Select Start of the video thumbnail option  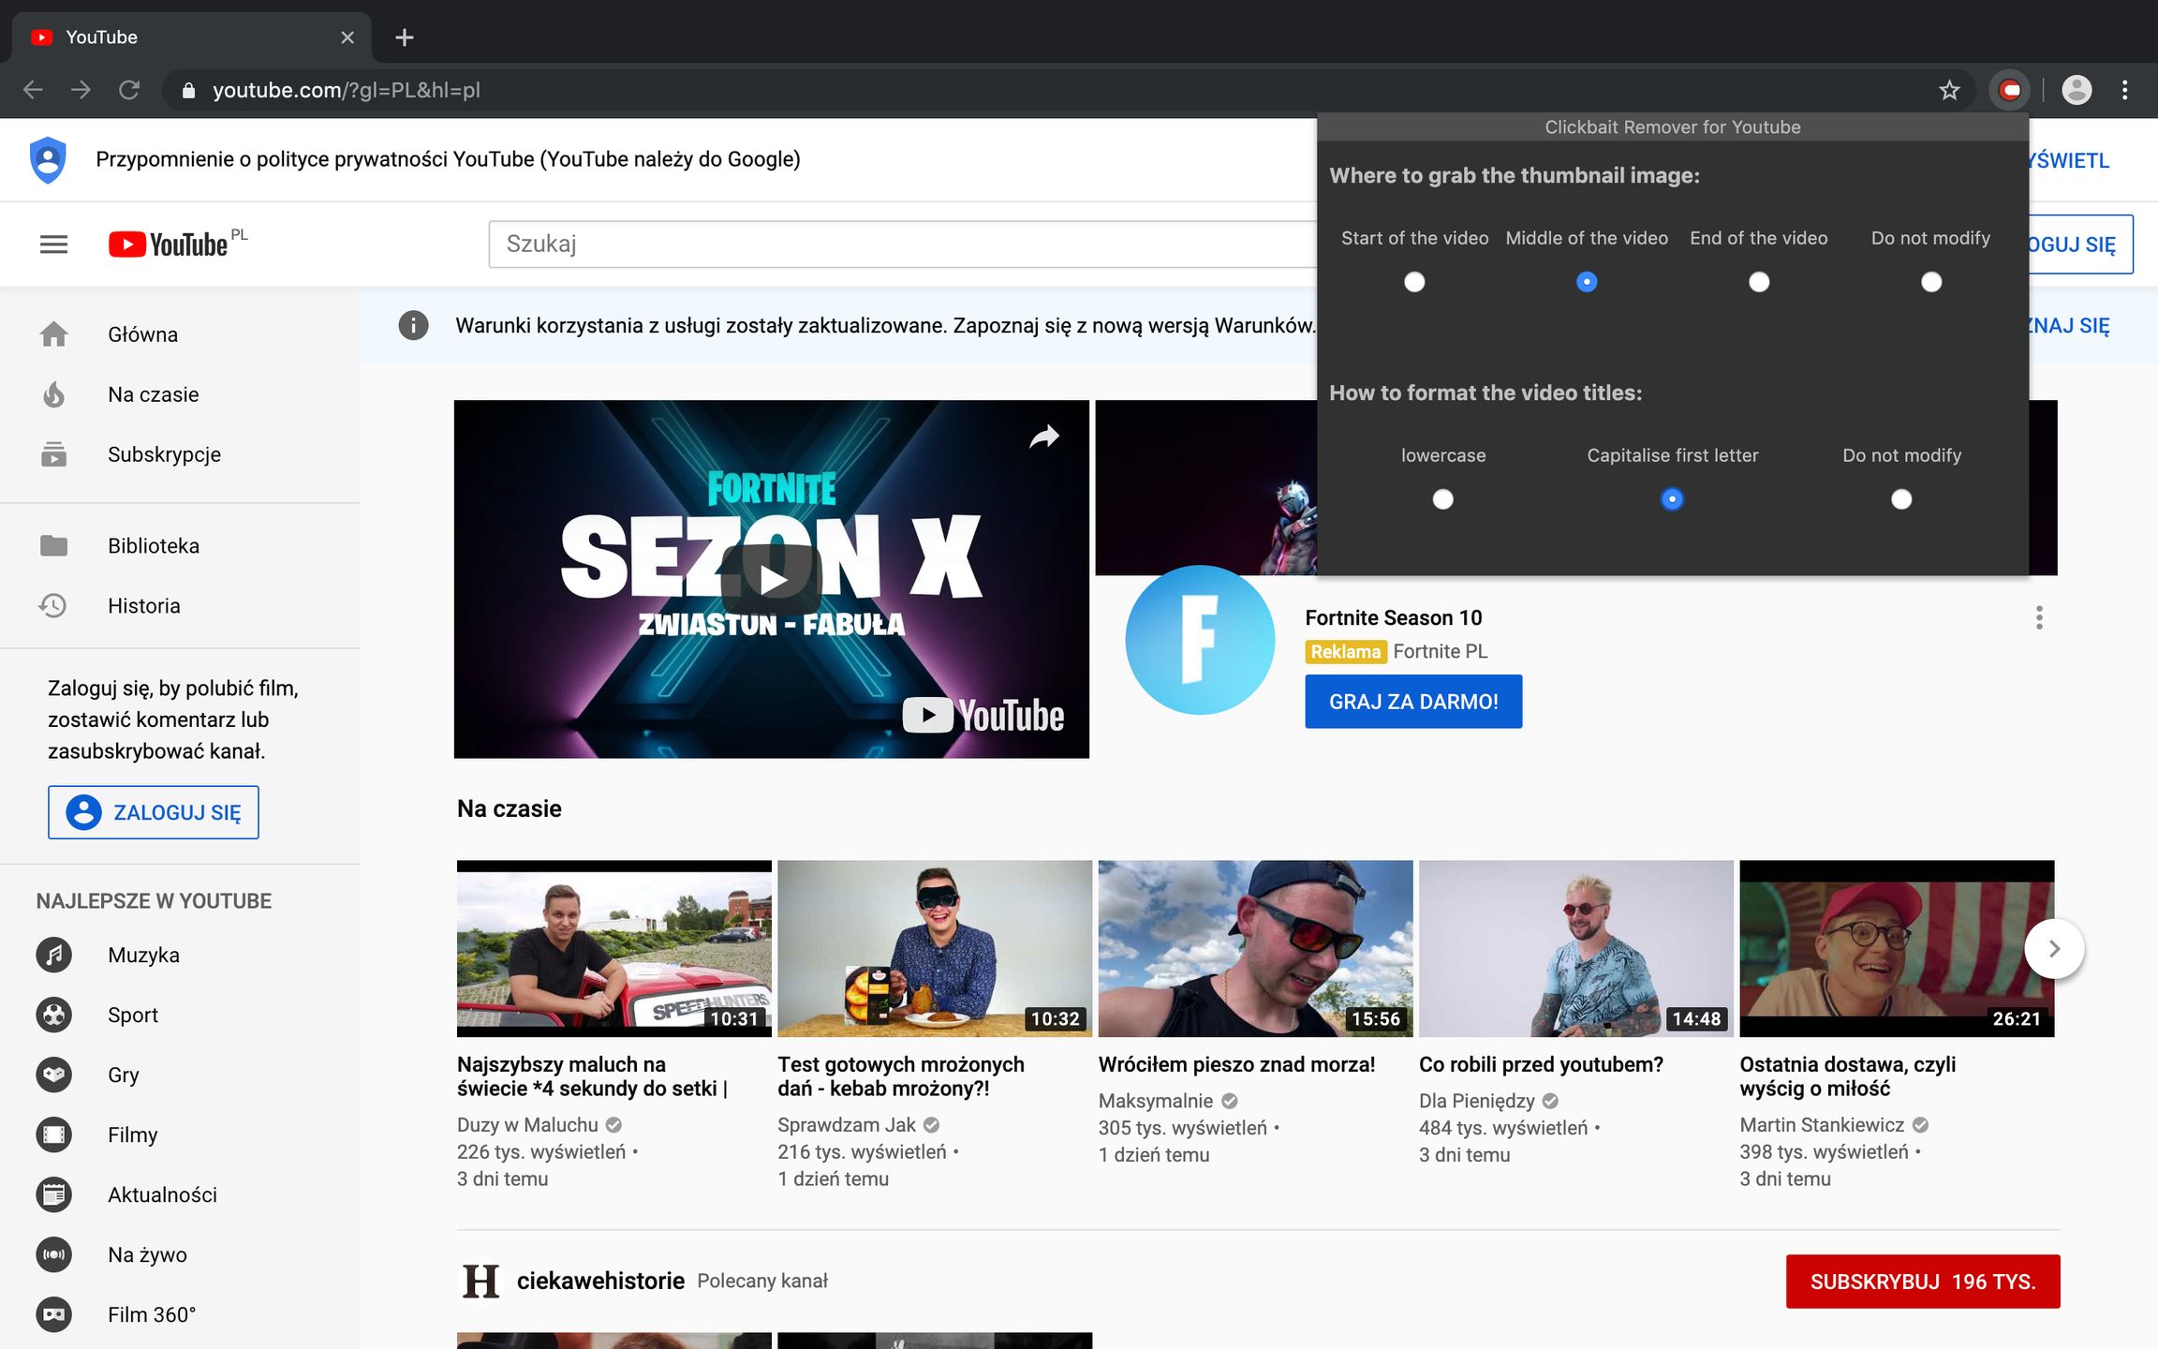[1414, 282]
